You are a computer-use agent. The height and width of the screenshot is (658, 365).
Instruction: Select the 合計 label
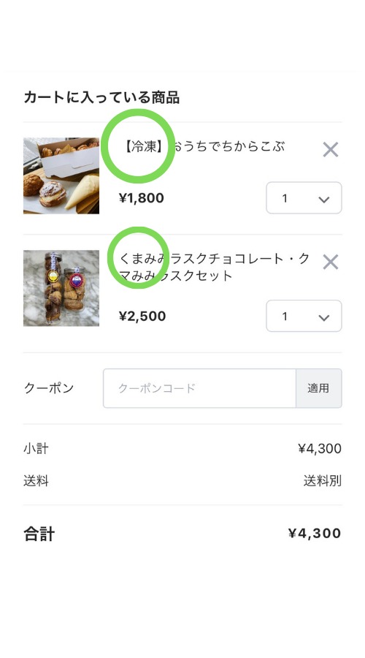[x=39, y=534]
